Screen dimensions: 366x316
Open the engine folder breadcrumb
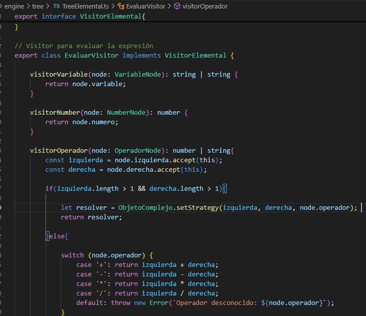(x=14, y=7)
